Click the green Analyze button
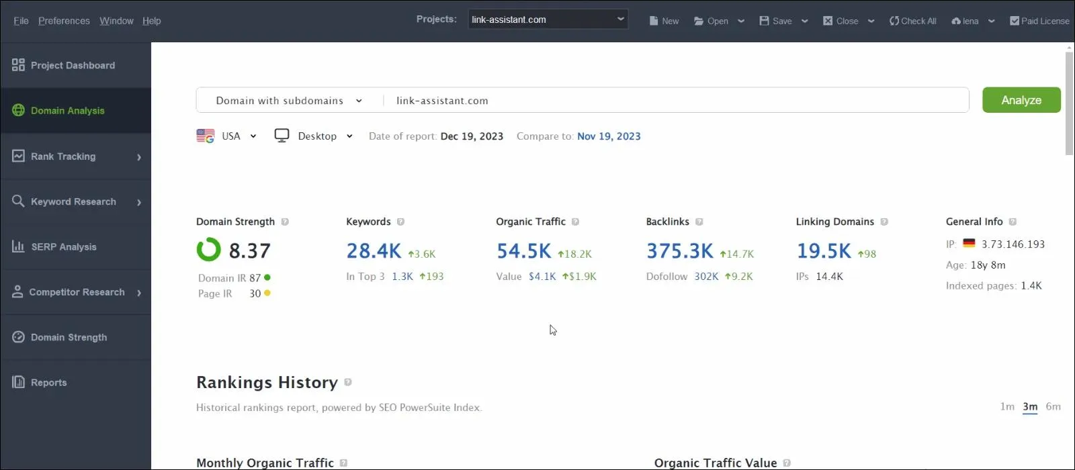The width and height of the screenshot is (1075, 470). (1021, 100)
